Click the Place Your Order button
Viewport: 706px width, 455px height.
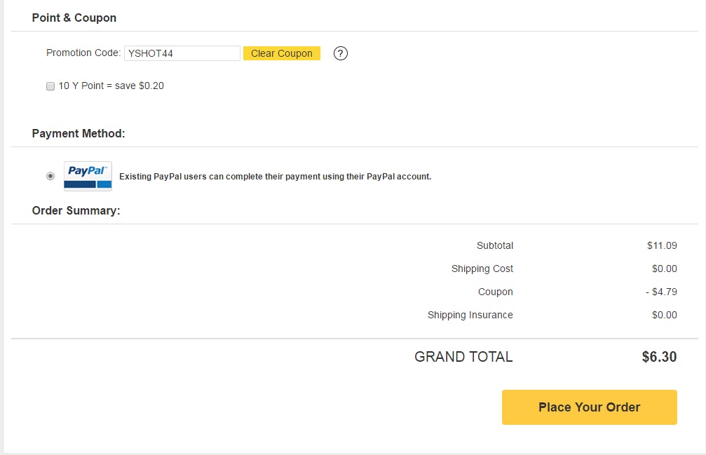[x=589, y=407]
